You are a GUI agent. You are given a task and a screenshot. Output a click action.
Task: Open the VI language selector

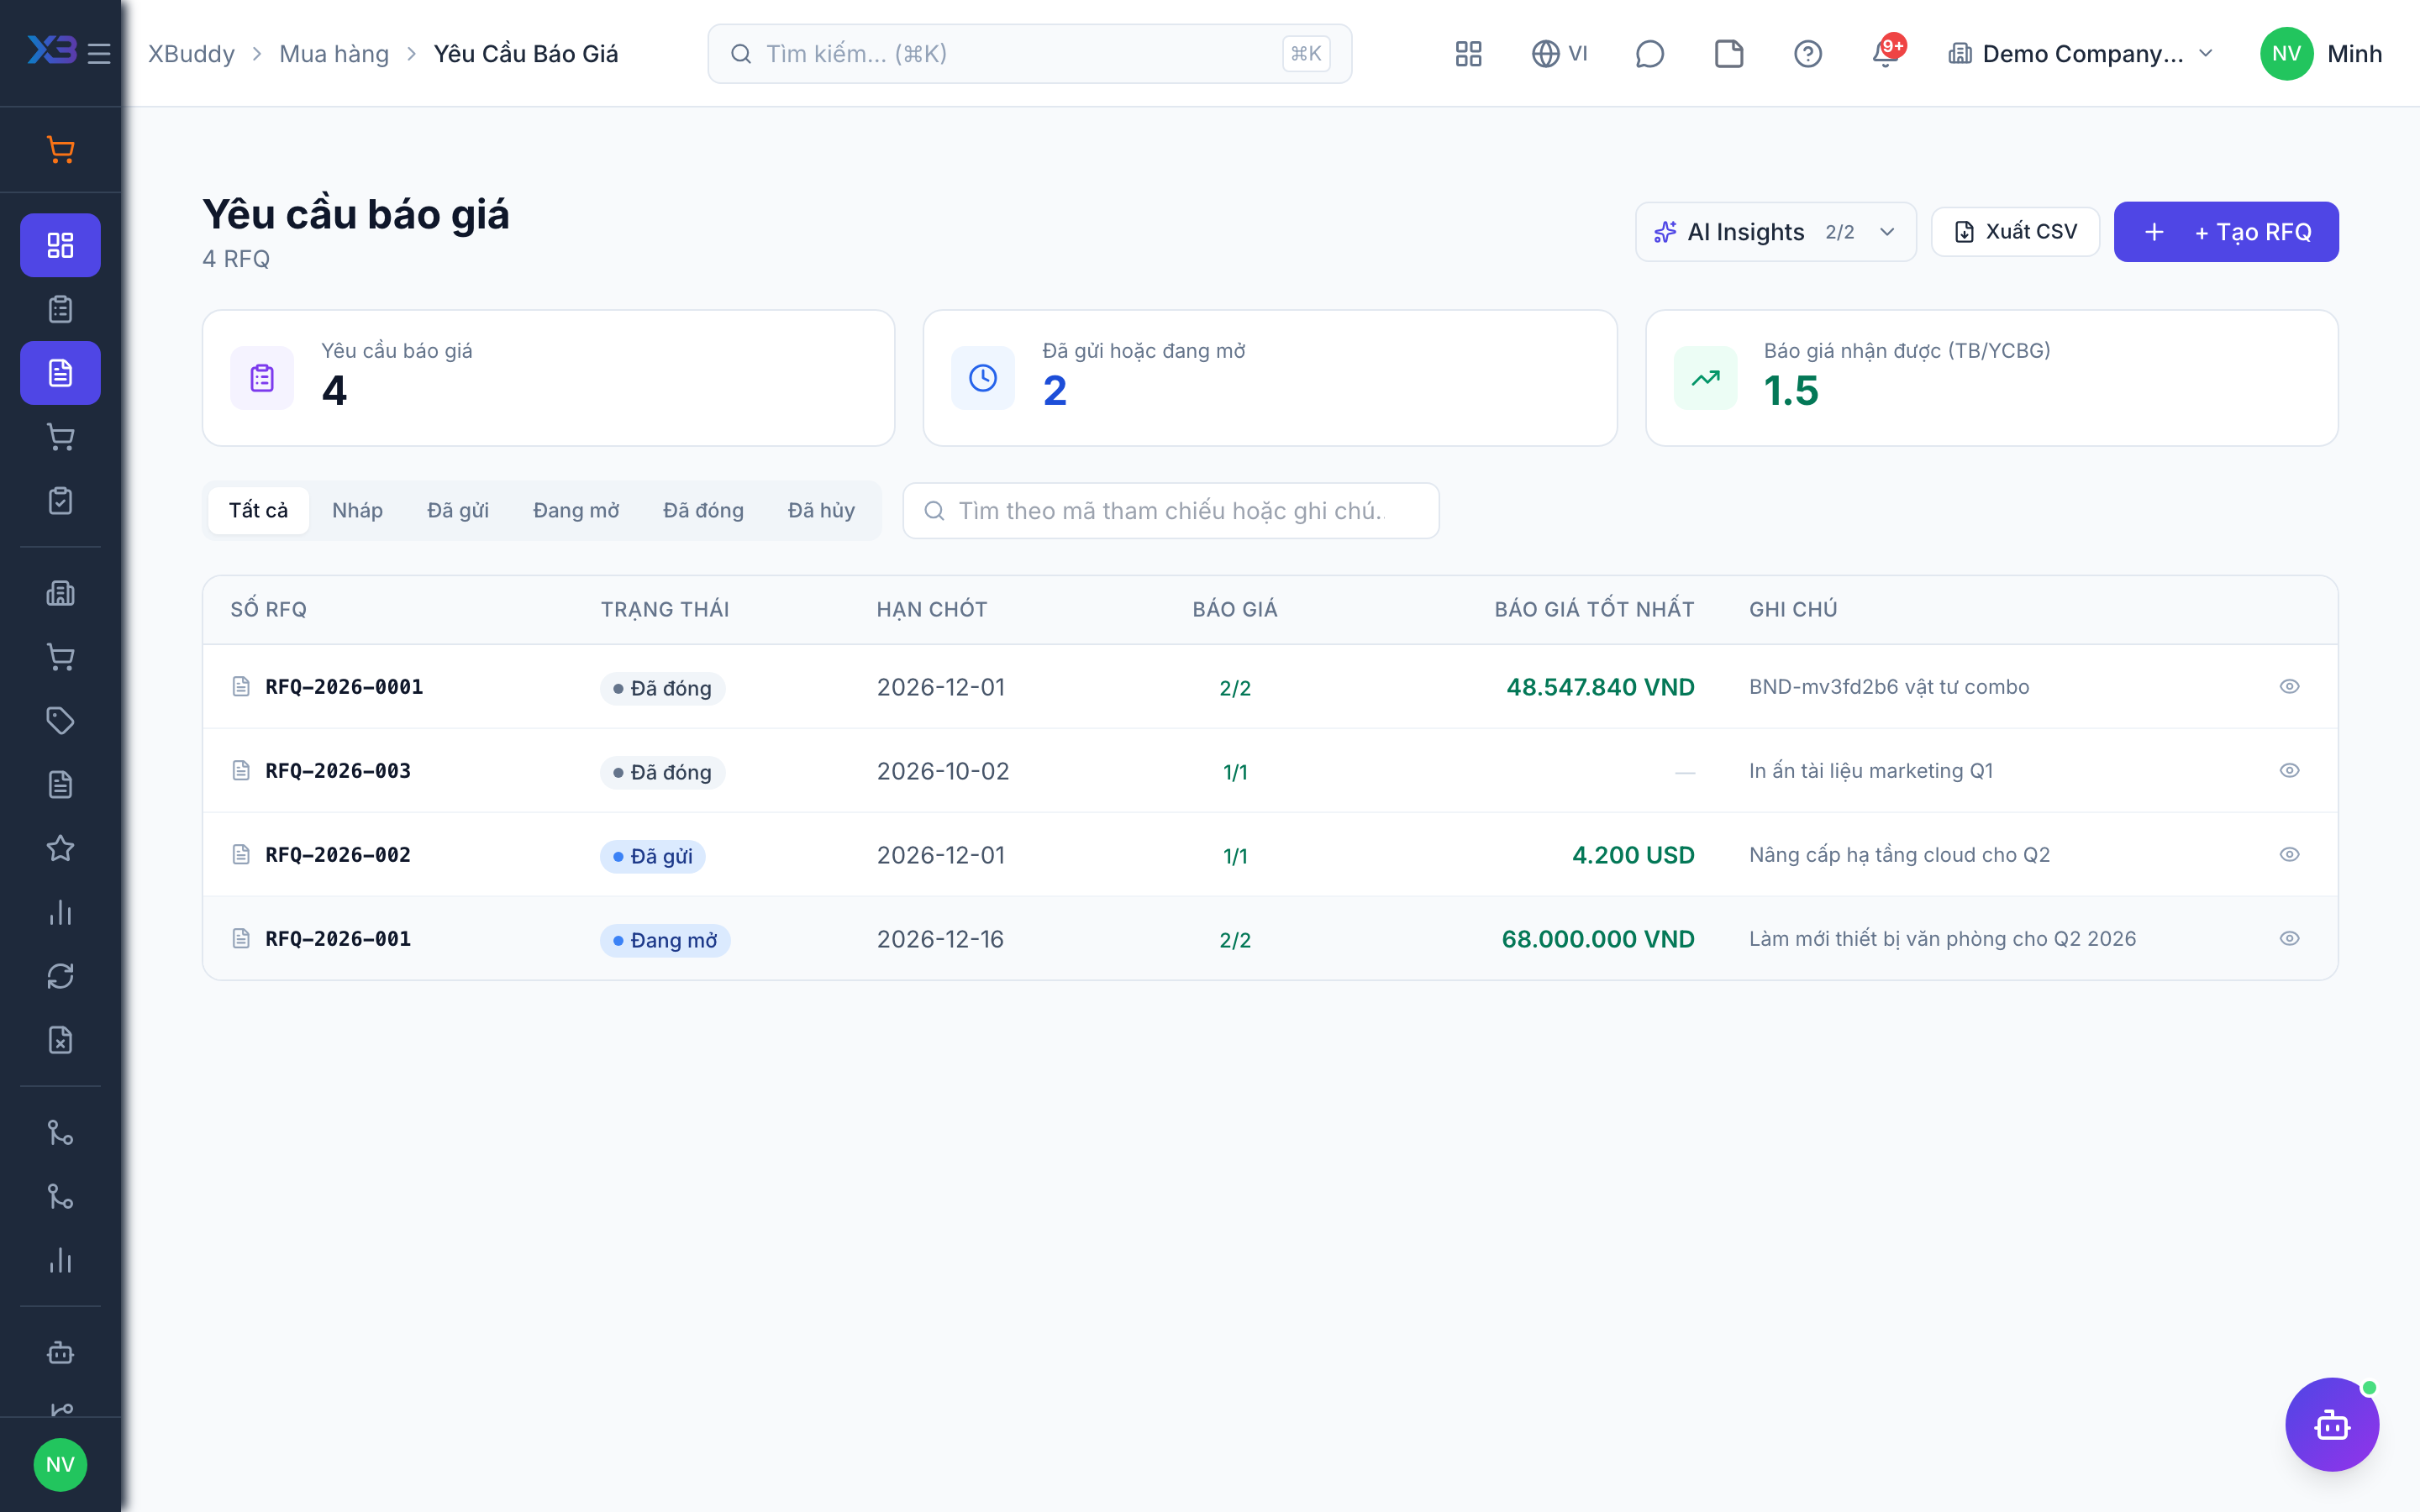tap(1560, 53)
